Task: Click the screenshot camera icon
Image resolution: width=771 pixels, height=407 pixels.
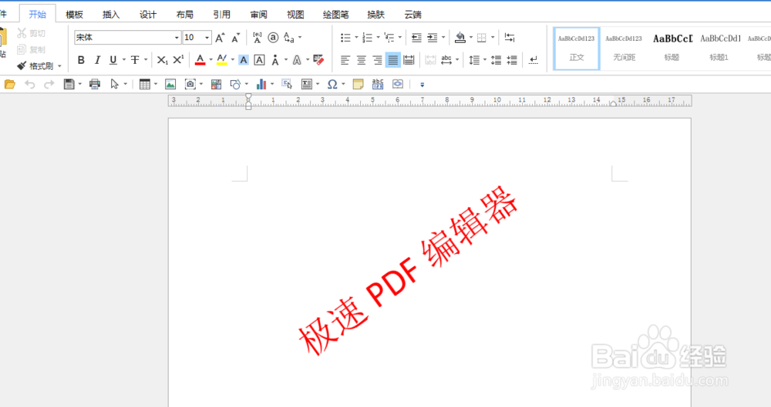Action: (x=190, y=85)
